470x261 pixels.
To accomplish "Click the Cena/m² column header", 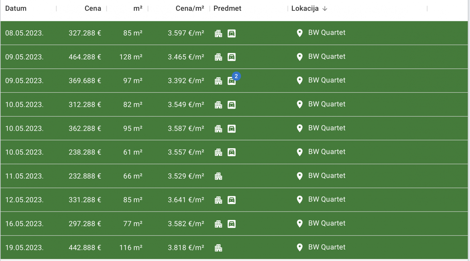I will pyautogui.click(x=190, y=9).
